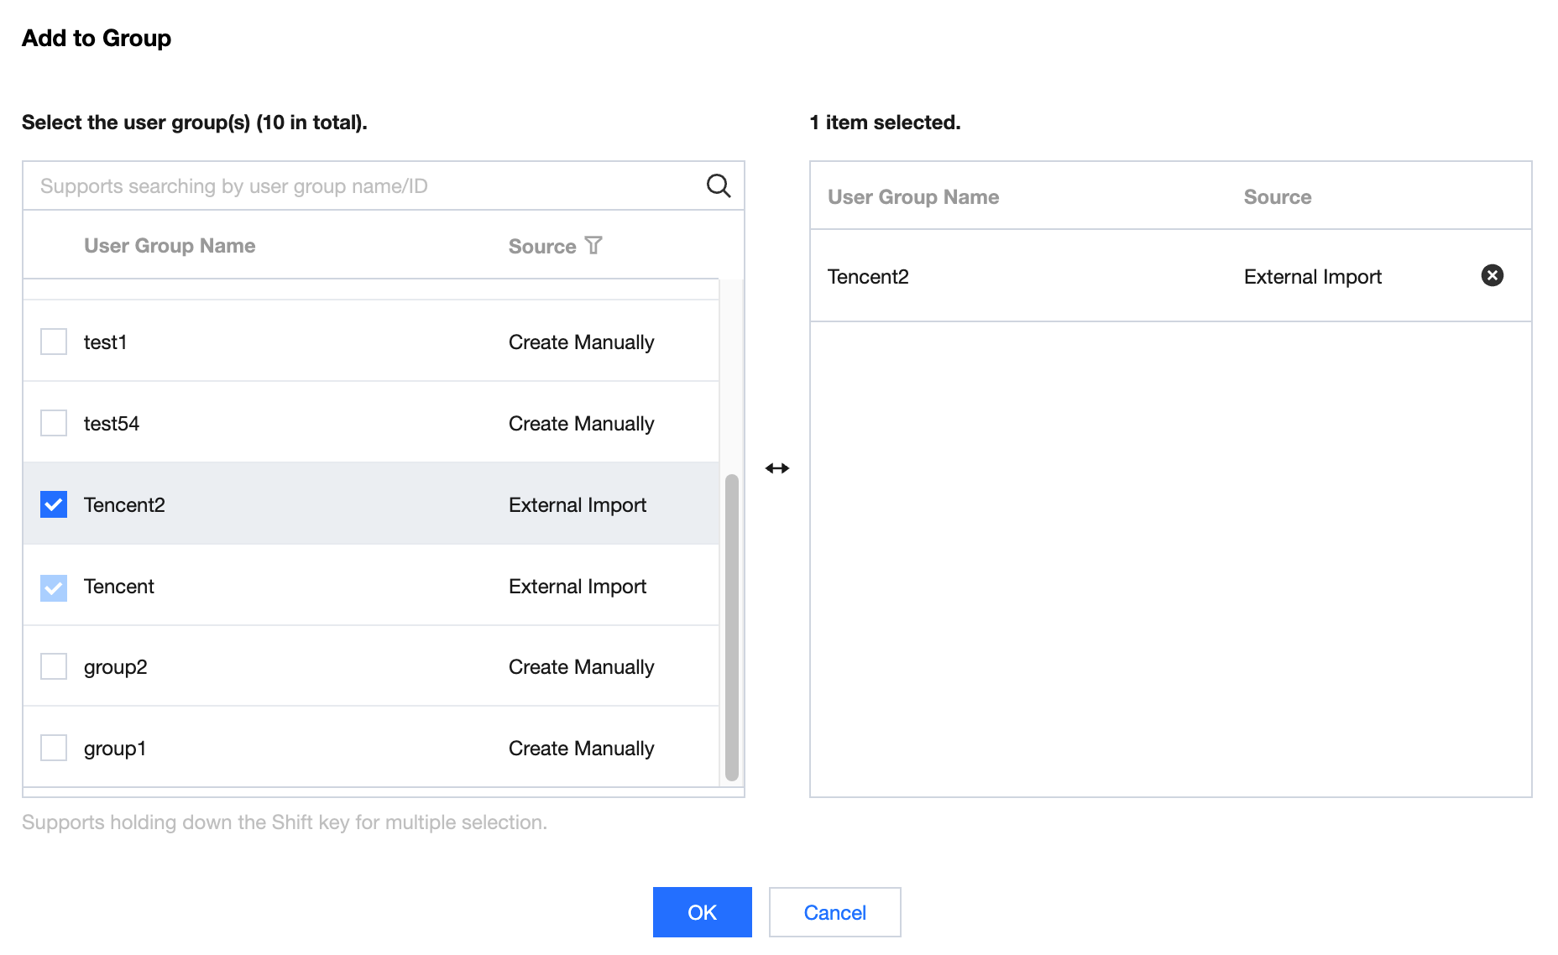This screenshot has width=1558, height=955.
Task: Select the group2 checkbox
Action: click(54, 666)
